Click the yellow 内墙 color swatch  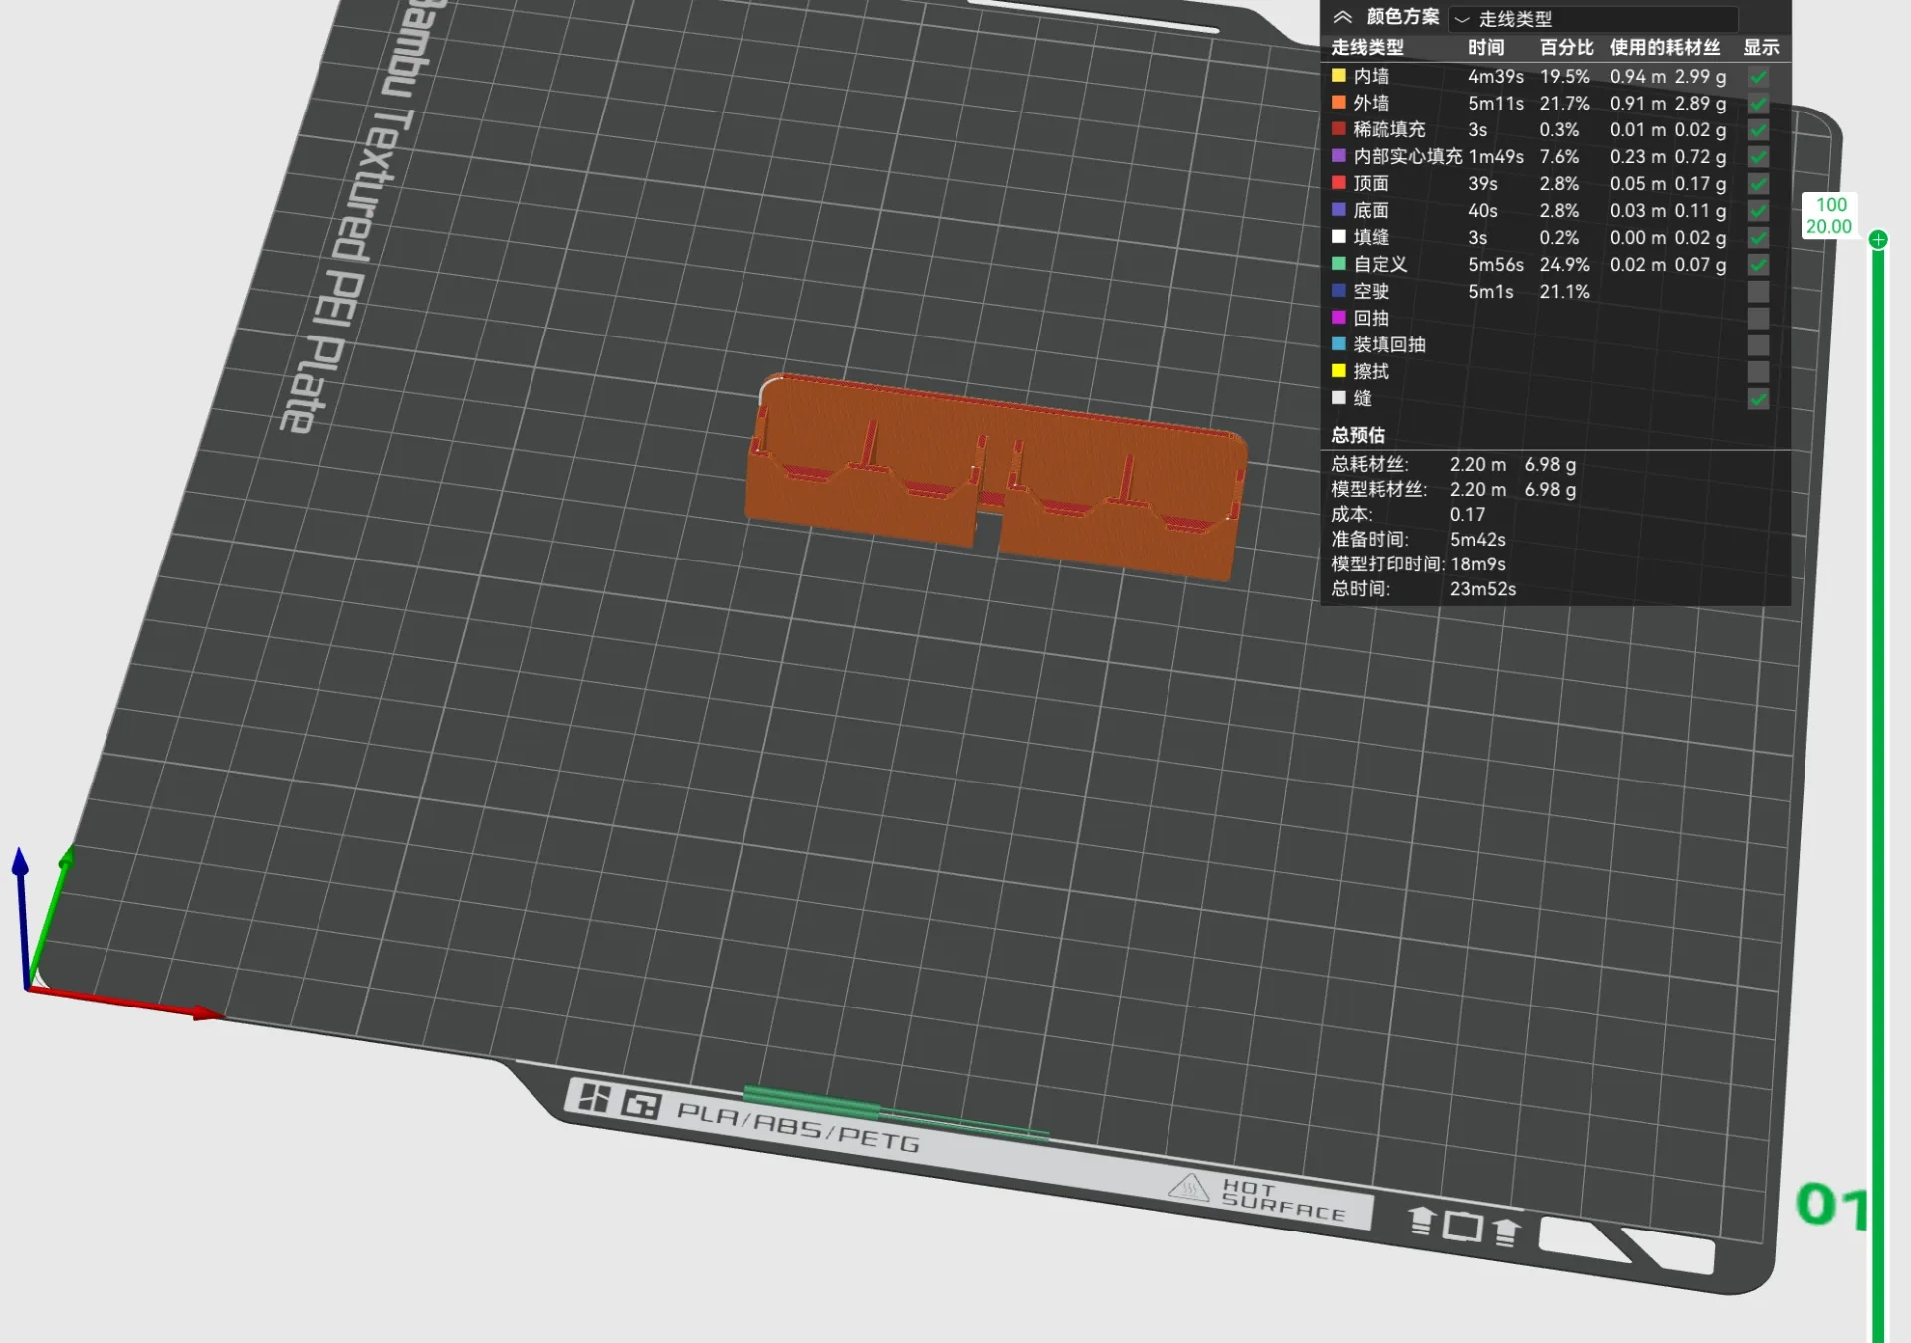[1339, 76]
